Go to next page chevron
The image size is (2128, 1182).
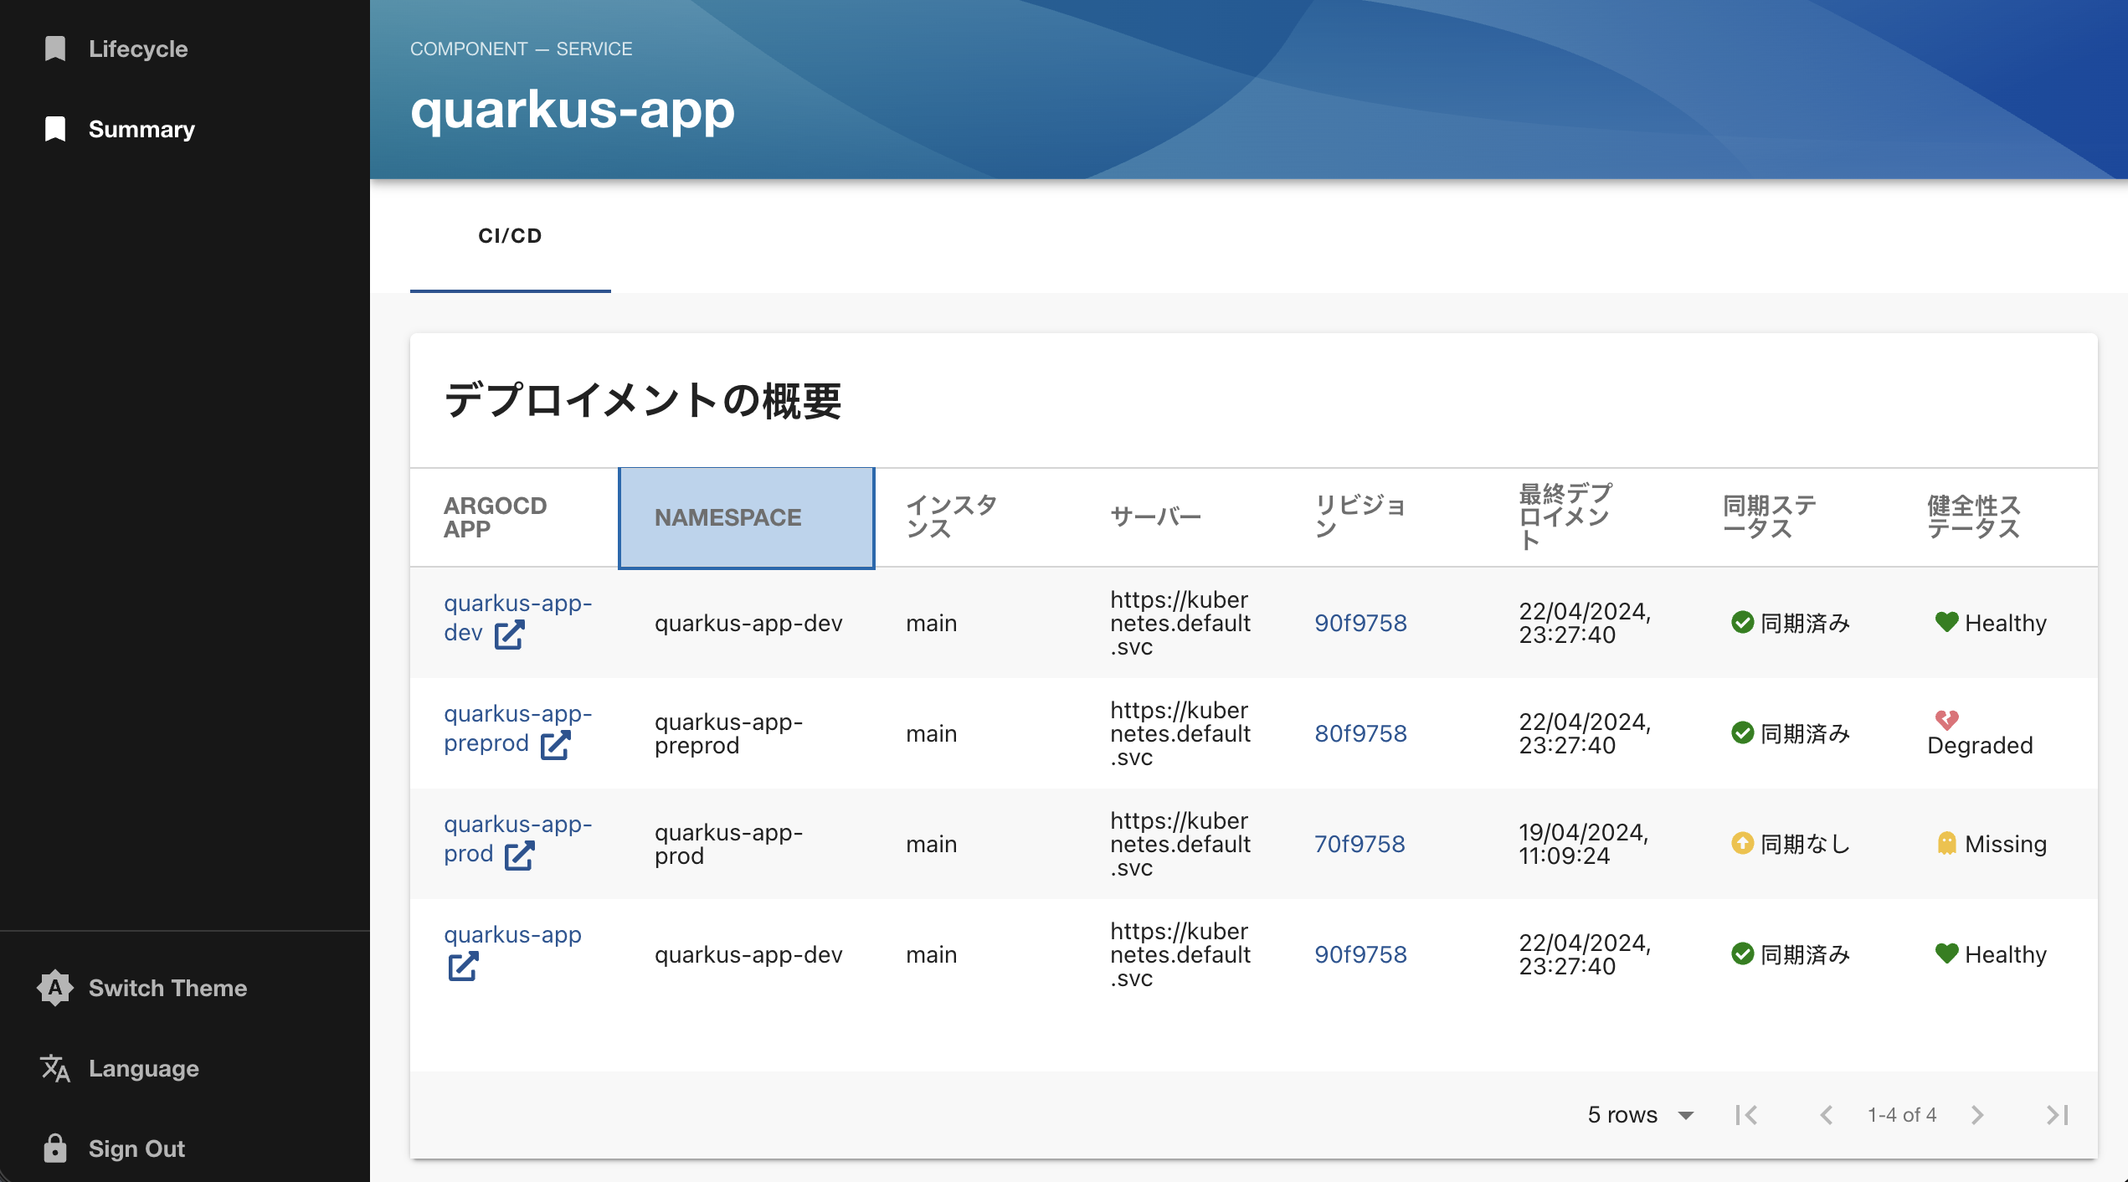[x=1977, y=1115]
